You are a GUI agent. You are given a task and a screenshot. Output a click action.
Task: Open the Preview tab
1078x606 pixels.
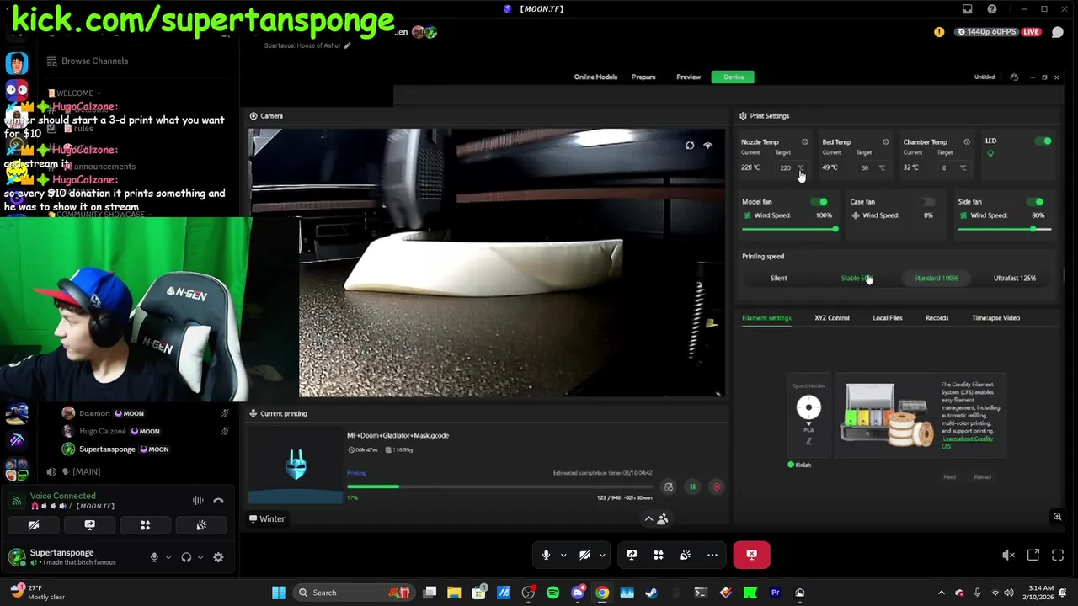(688, 77)
